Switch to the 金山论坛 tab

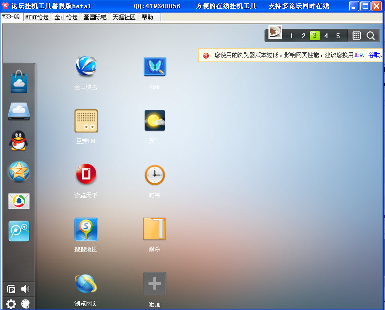66,17
